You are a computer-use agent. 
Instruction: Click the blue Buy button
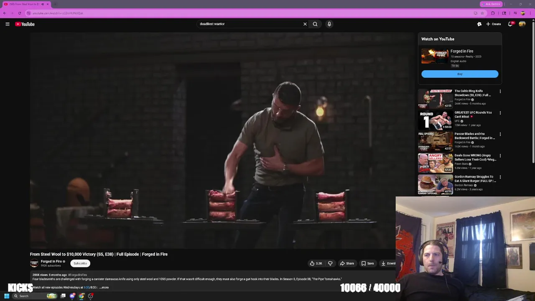tap(460, 74)
